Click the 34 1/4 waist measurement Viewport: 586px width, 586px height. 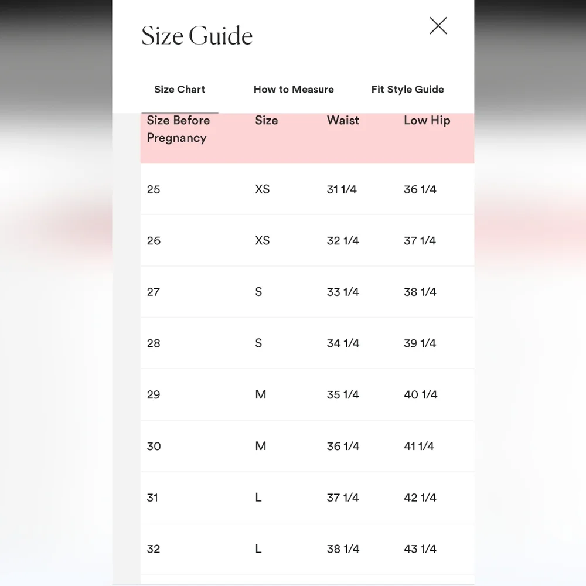click(x=343, y=343)
